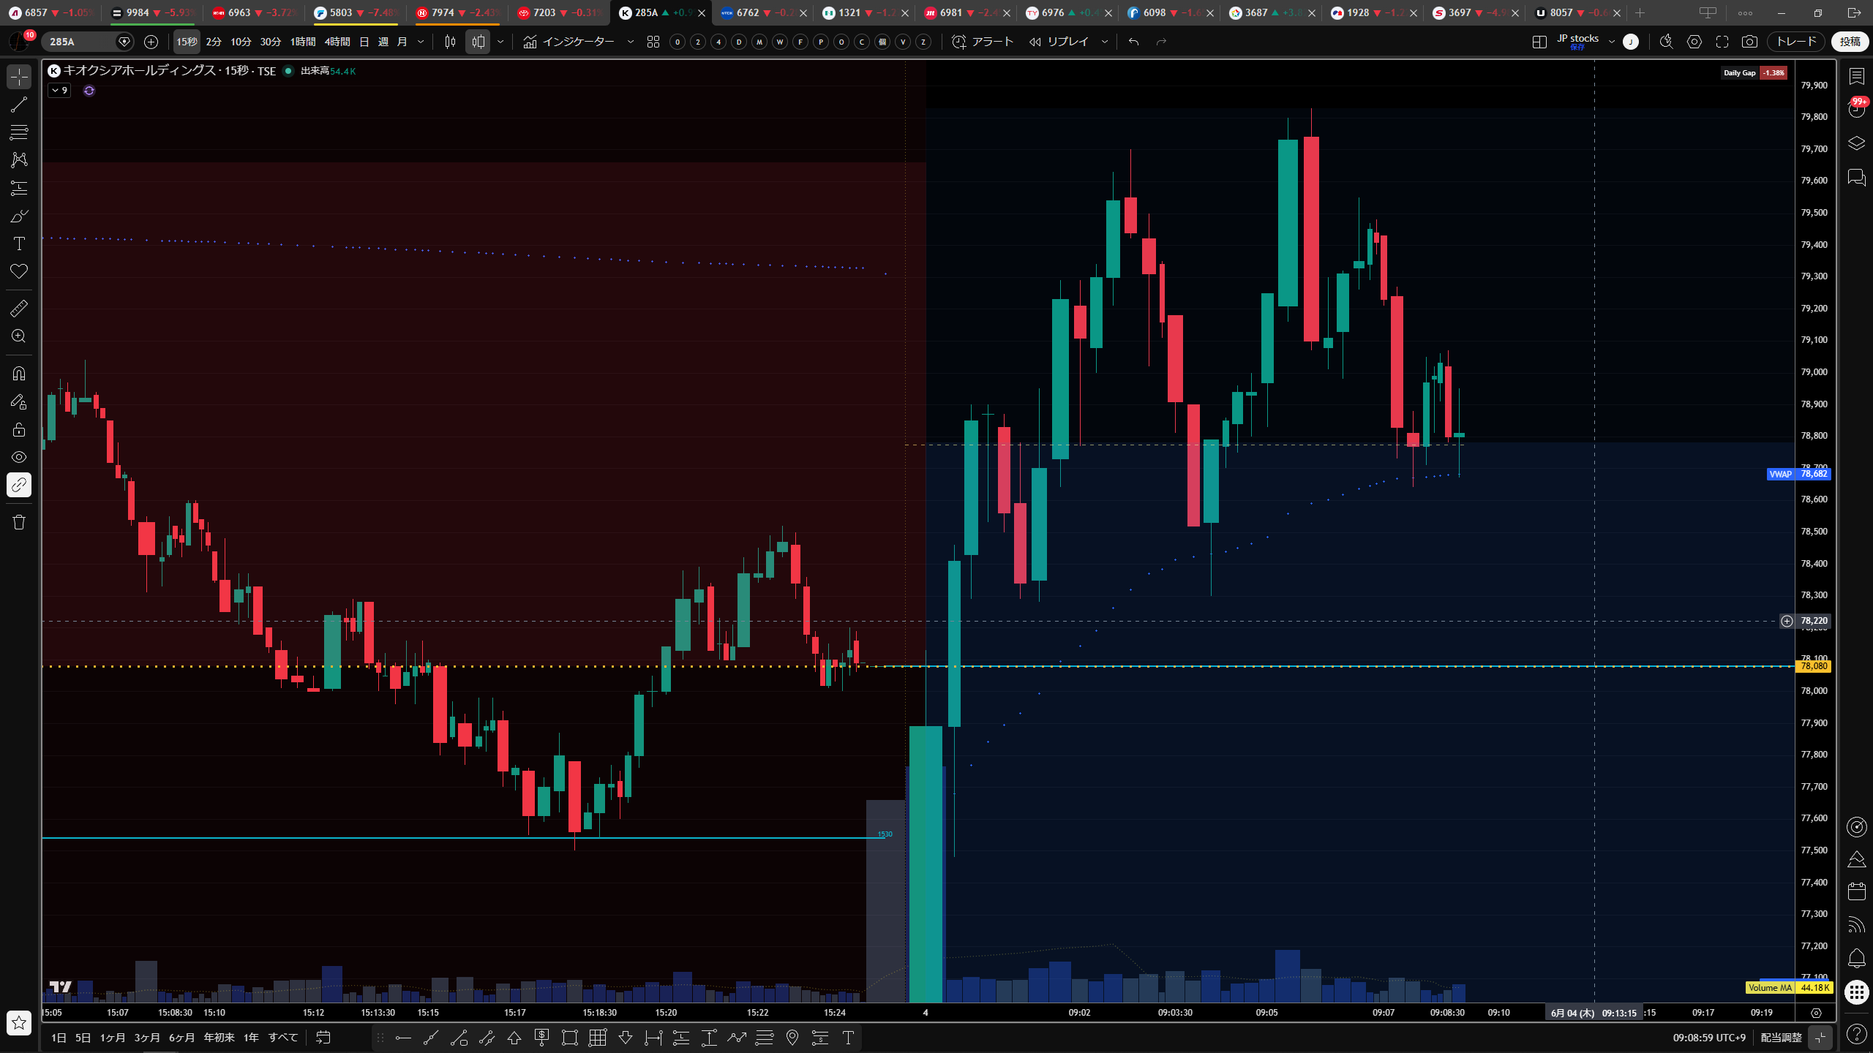Expand the chart style dropdown arrow

(500, 42)
